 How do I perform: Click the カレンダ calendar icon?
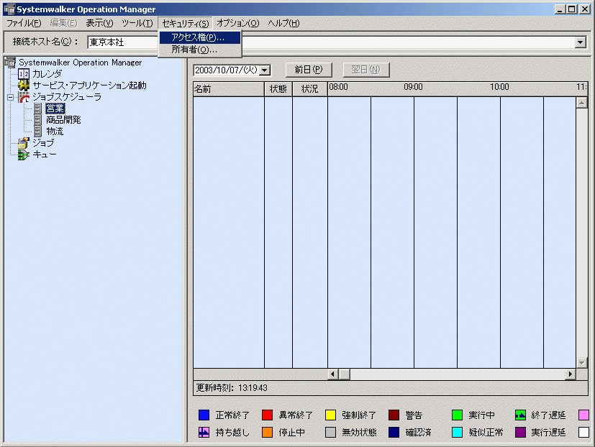[x=24, y=73]
